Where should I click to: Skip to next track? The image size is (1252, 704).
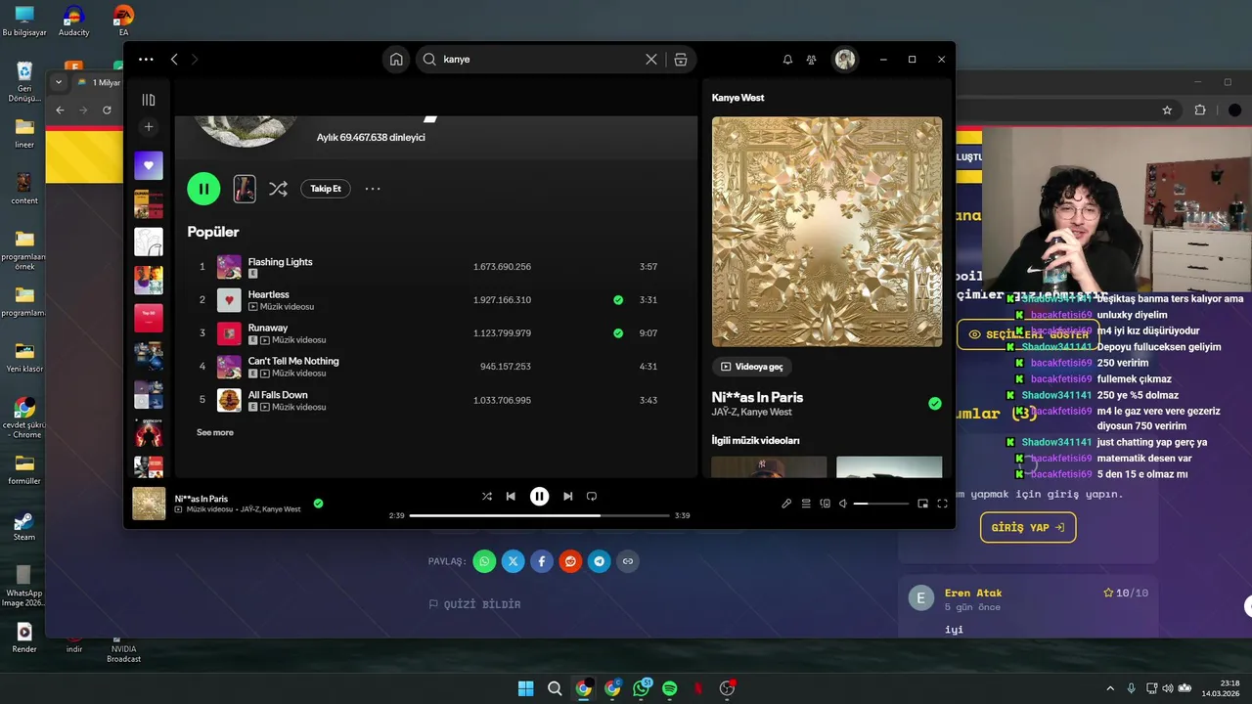coord(567,497)
